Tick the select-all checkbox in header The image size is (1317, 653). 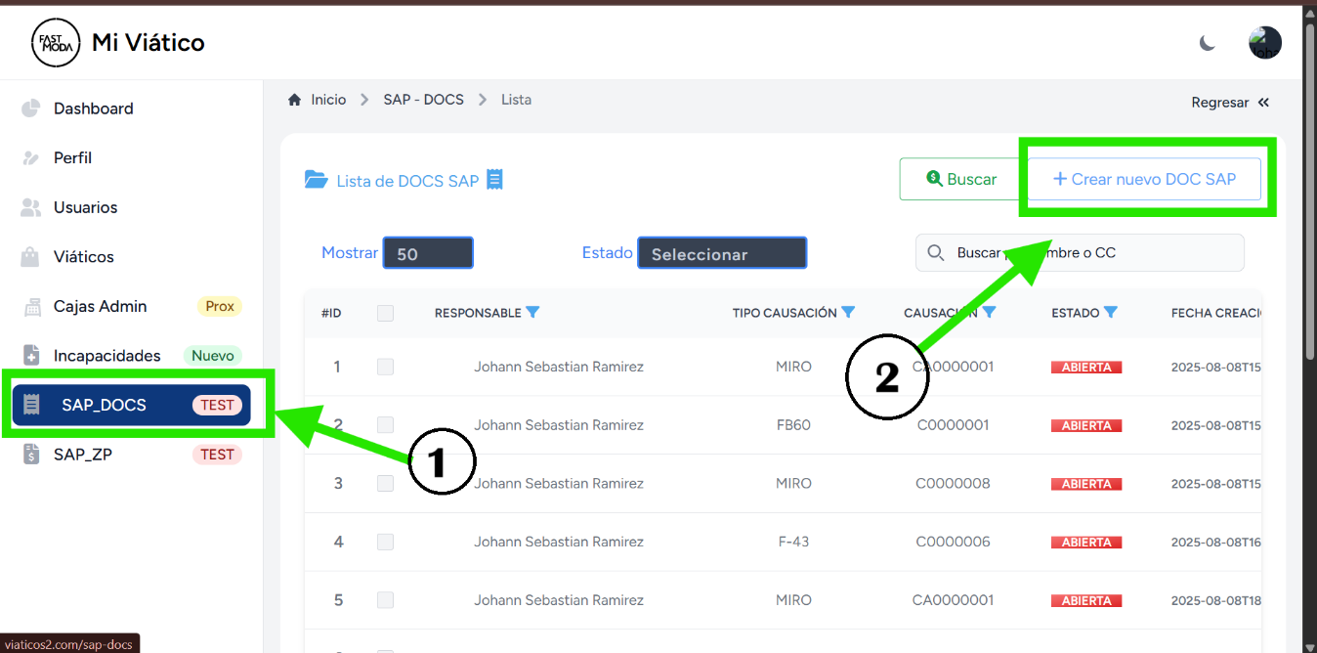pos(385,313)
